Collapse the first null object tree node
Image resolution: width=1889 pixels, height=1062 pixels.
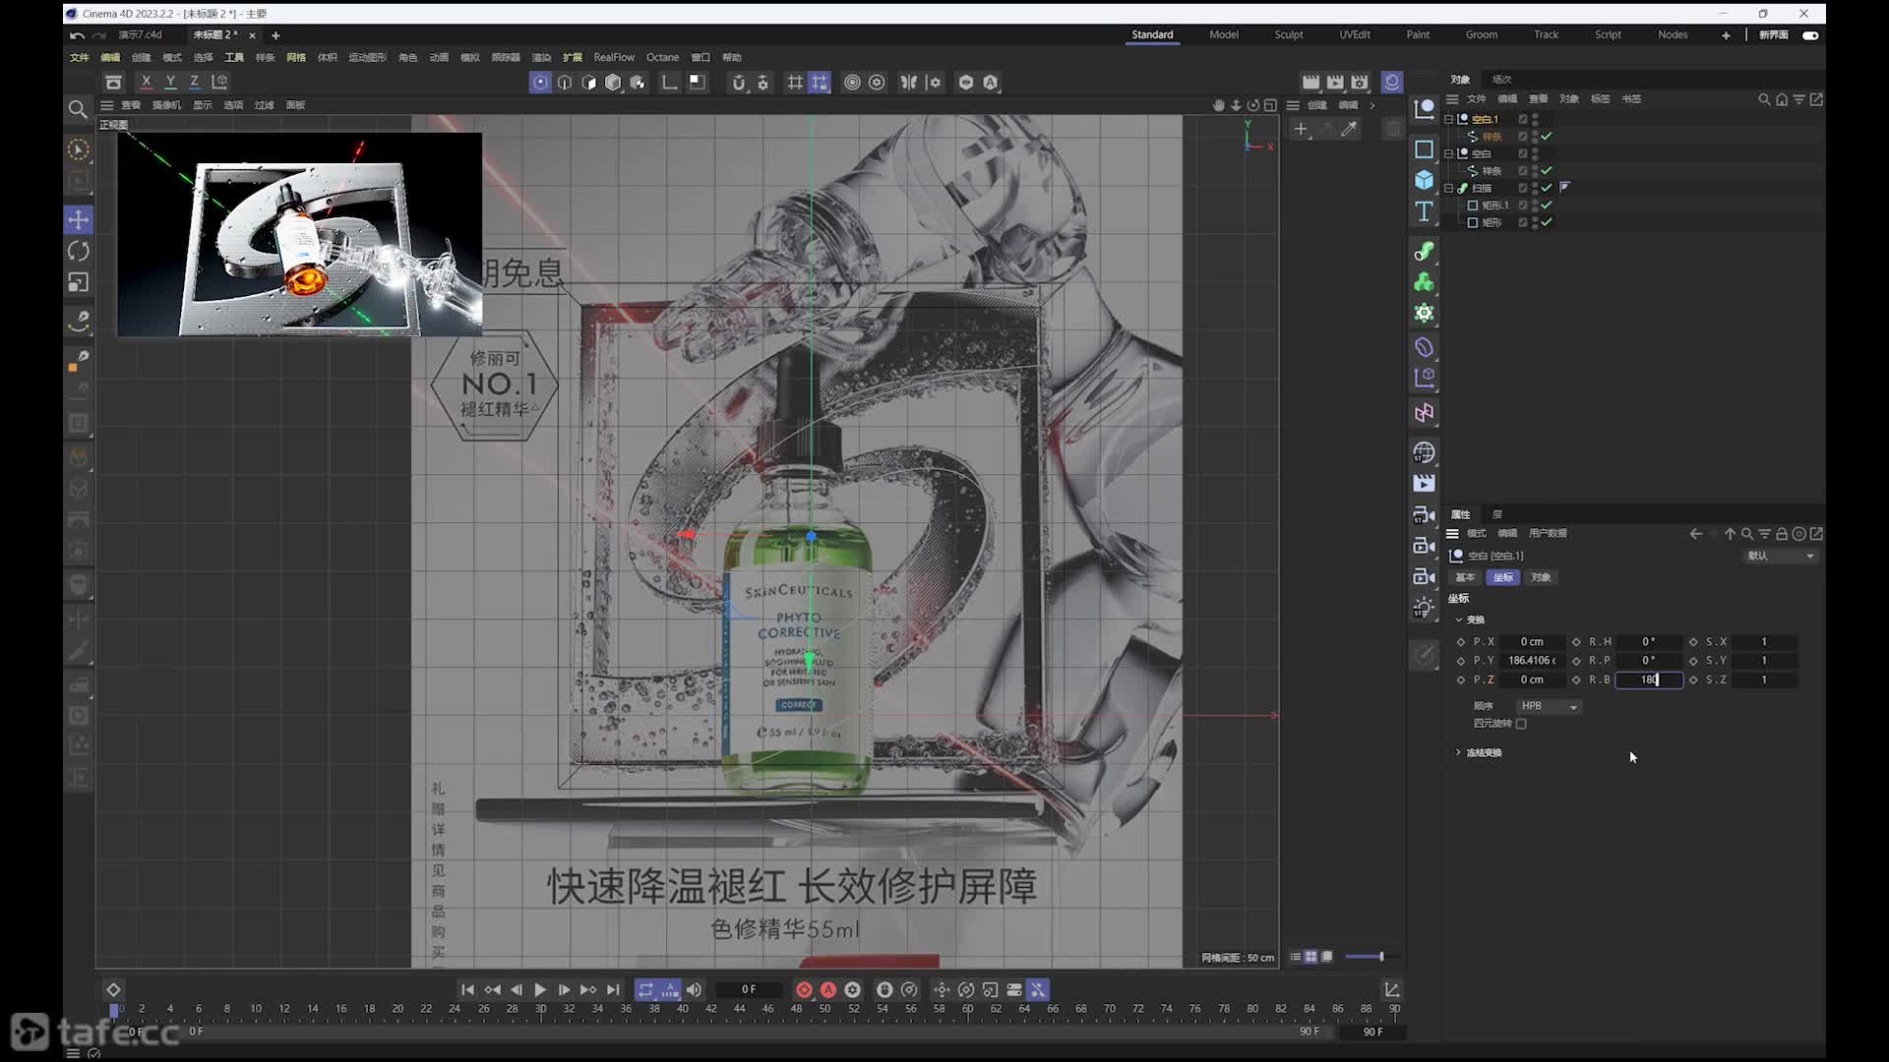pos(1448,119)
